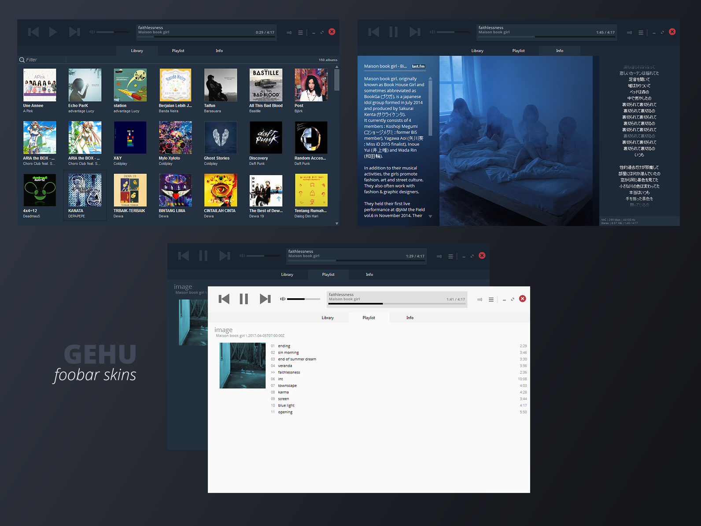
Task: Open hamburger menu in Info window
Action: pos(641,33)
